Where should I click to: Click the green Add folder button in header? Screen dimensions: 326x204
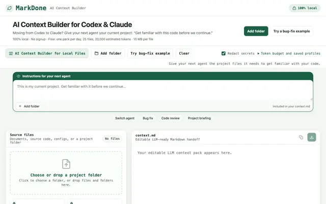coord(256,31)
